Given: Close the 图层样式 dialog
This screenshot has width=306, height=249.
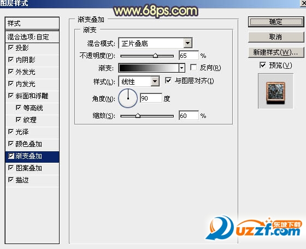Looking at the screenshot, I should coord(303,3).
